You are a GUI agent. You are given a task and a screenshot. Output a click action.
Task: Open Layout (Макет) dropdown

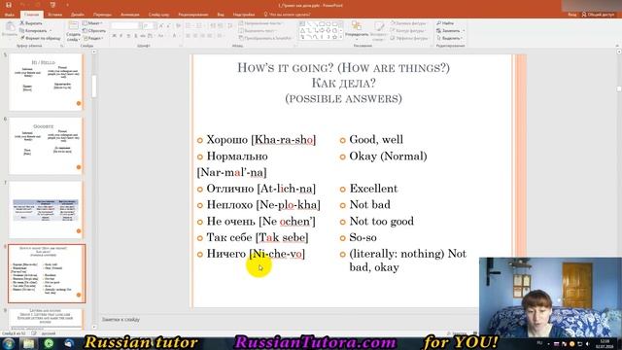tap(93, 23)
